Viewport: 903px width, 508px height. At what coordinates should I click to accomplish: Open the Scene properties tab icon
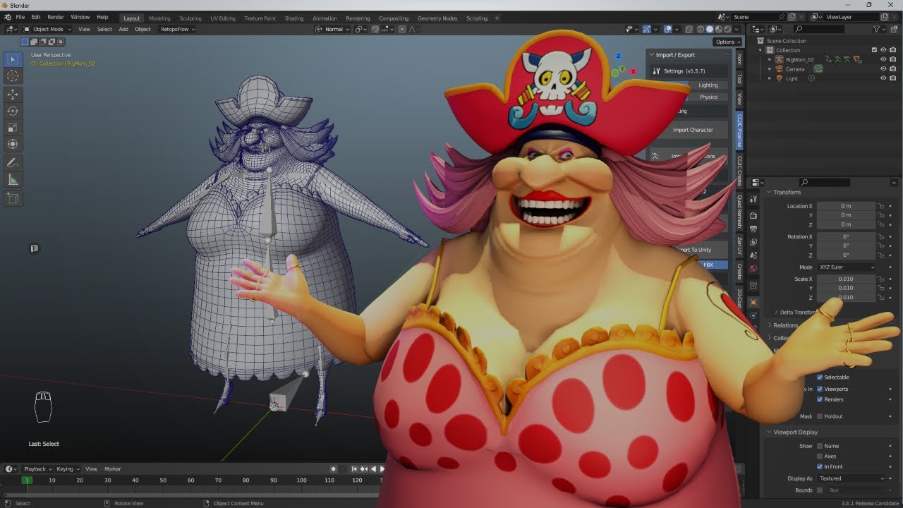coord(753,255)
